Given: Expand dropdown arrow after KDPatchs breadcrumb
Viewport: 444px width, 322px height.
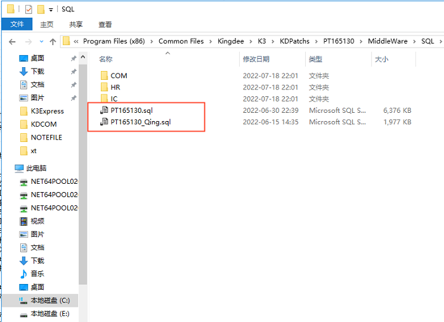Looking at the screenshot, I should tap(317, 42).
